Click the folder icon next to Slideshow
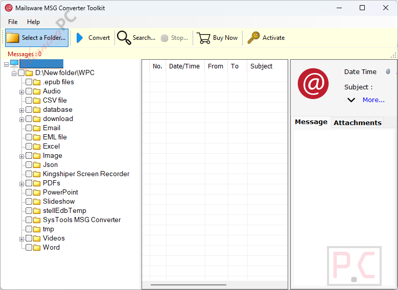 pos(37,202)
